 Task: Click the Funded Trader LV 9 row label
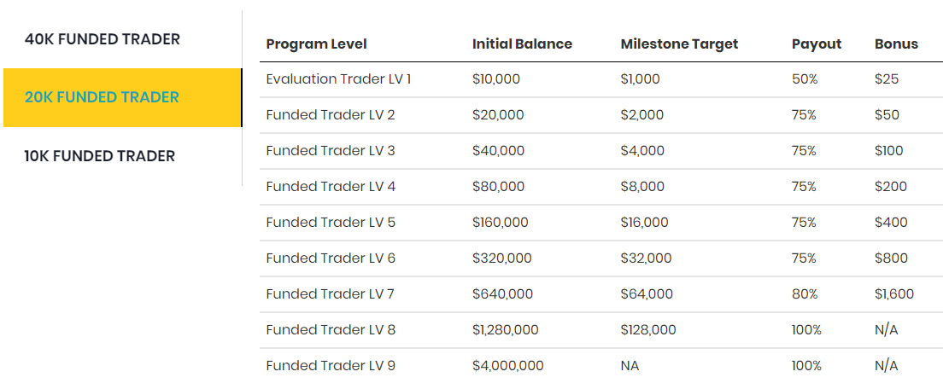[331, 366]
